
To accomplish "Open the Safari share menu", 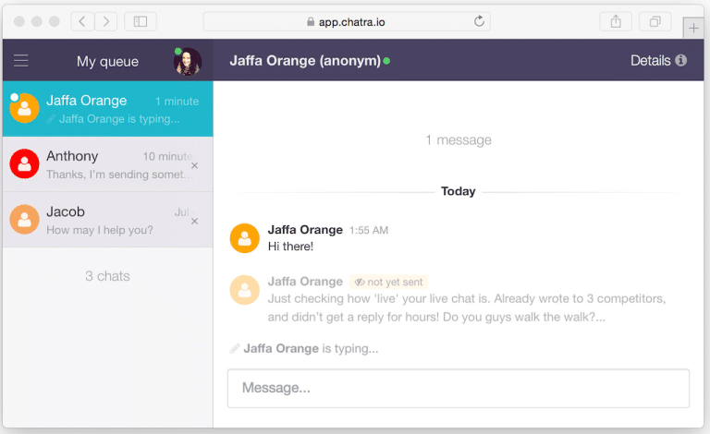I will coord(616,22).
